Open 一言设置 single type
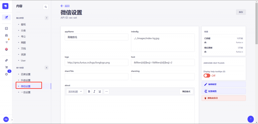Image resolution: width=258 pixels, height=124 pixels. click(x=26, y=92)
